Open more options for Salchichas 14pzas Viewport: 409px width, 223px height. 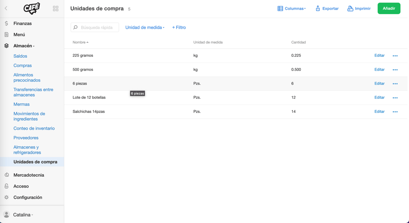pyautogui.click(x=395, y=112)
